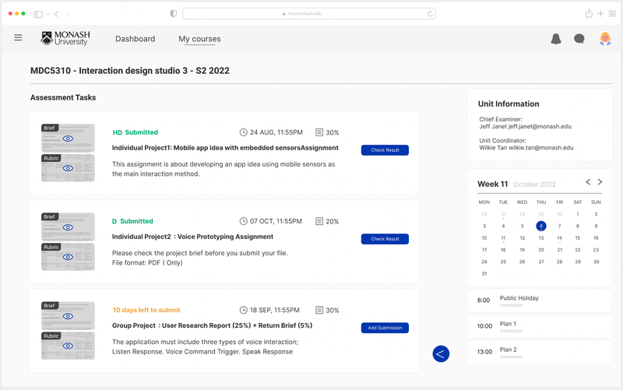Click the browser address bar
The image size is (623, 390).
[x=308, y=13]
